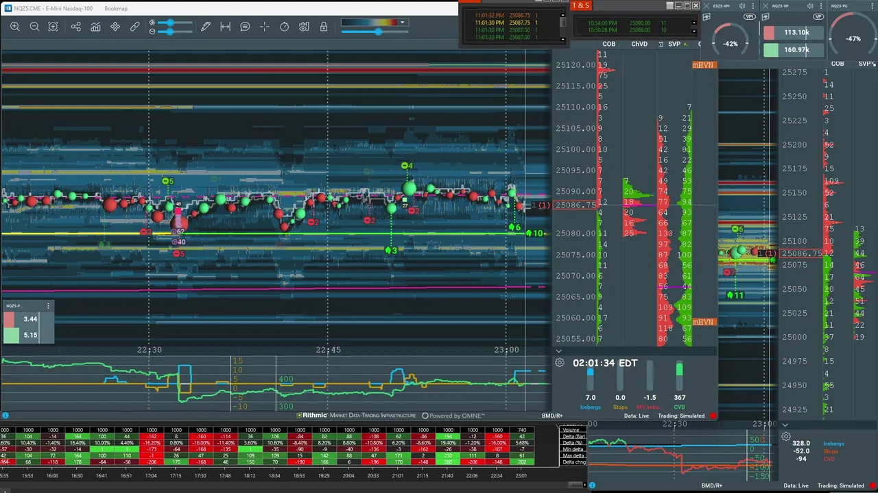Click the chain link icon
The height and width of the screenshot is (493, 878).
(134, 27)
